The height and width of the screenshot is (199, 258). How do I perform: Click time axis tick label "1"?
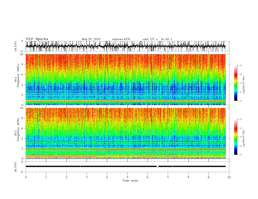coord(46,177)
